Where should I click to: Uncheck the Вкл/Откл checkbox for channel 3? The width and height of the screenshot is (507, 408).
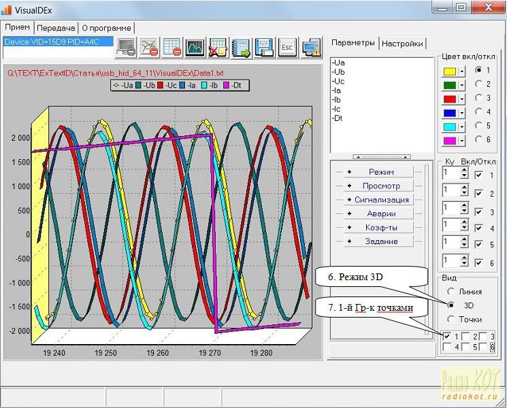[479, 212]
